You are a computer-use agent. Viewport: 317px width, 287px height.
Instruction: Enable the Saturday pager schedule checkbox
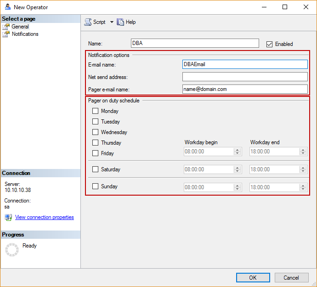point(95,169)
